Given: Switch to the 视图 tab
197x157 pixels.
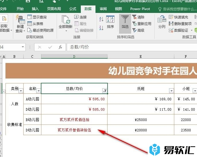Looking at the screenshot, I should (x=118, y=9).
